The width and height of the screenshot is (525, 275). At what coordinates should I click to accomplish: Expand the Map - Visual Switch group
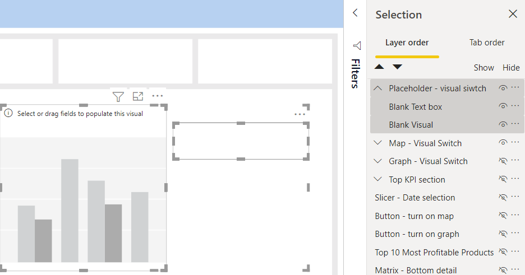click(377, 143)
